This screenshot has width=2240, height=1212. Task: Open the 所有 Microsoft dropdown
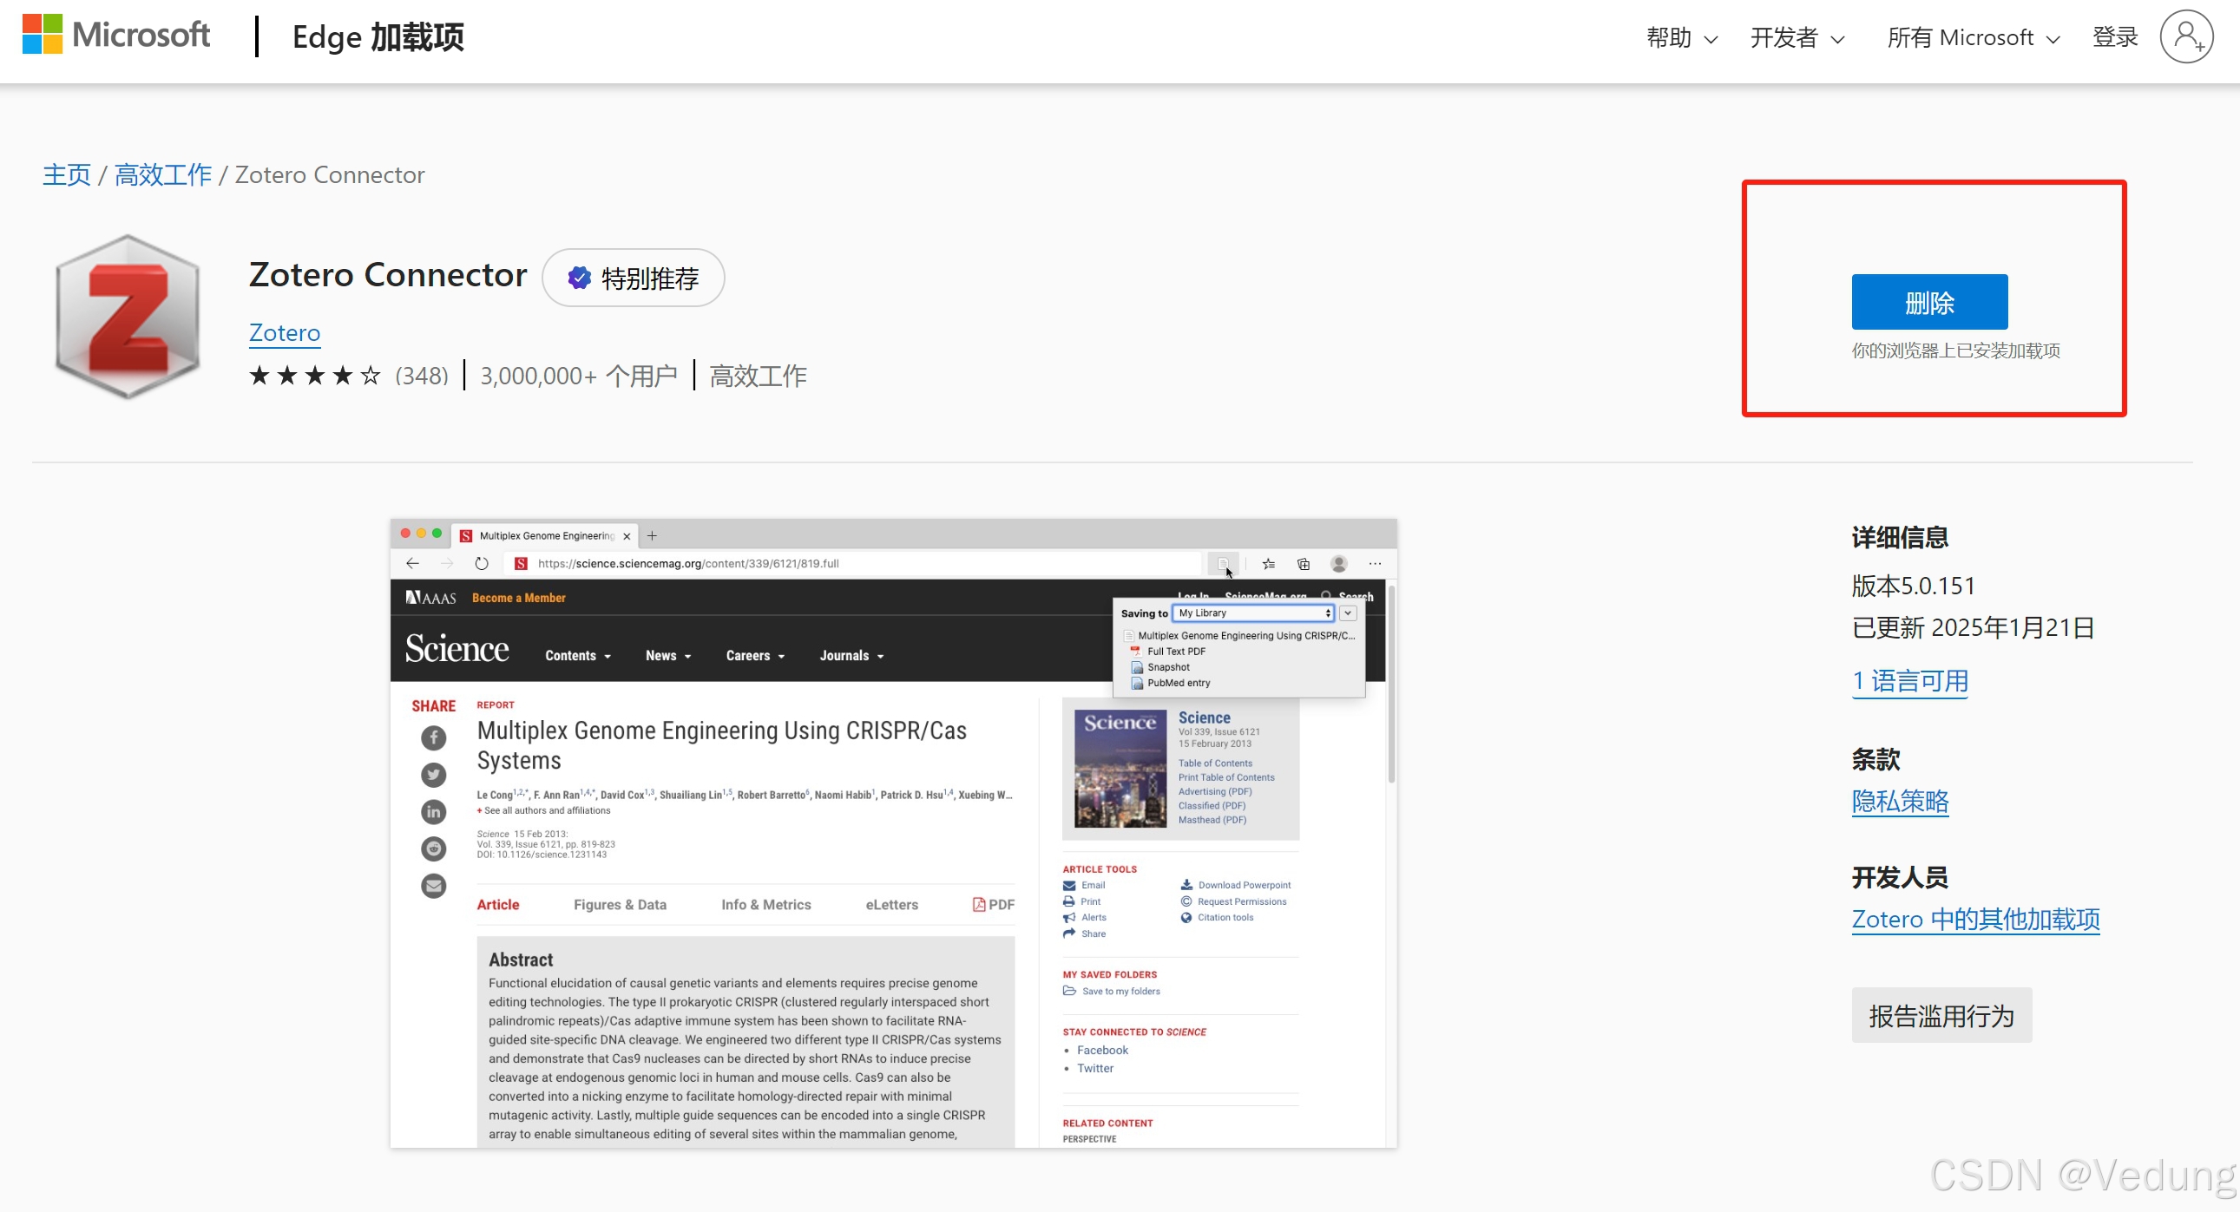(x=1972, y=37)
